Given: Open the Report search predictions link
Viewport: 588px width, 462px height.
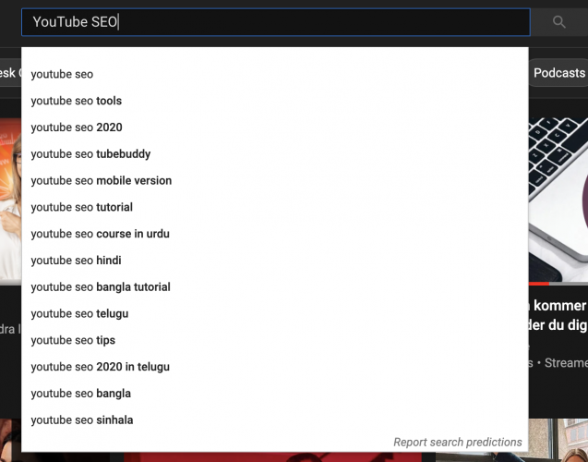Looking at the screenshot, I should click(x=458, y=443).
